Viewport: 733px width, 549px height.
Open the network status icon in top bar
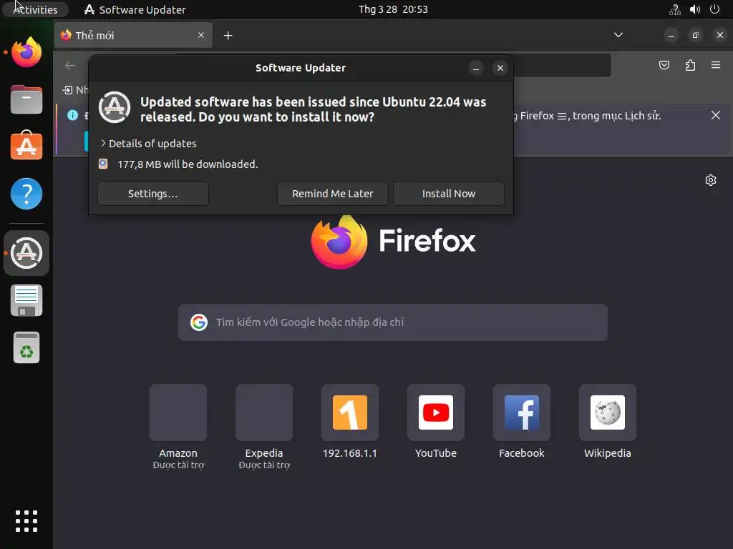[x=674, y=9]
